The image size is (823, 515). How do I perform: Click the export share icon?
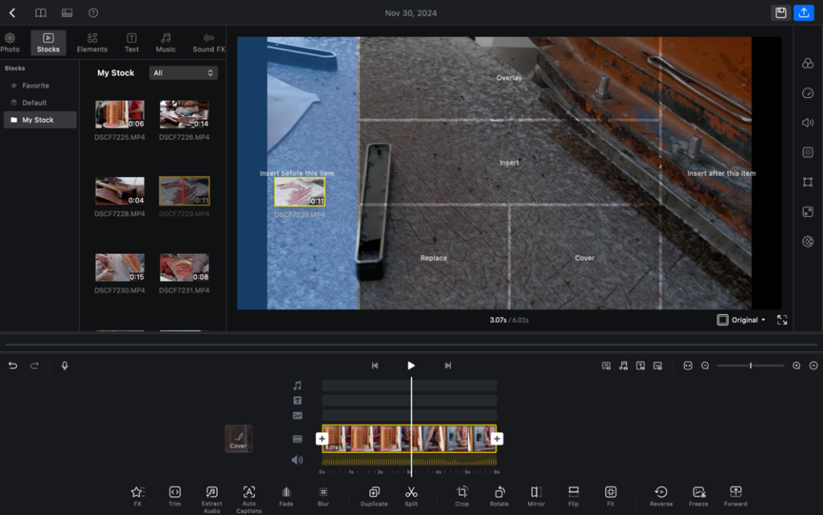click(803, 13)
